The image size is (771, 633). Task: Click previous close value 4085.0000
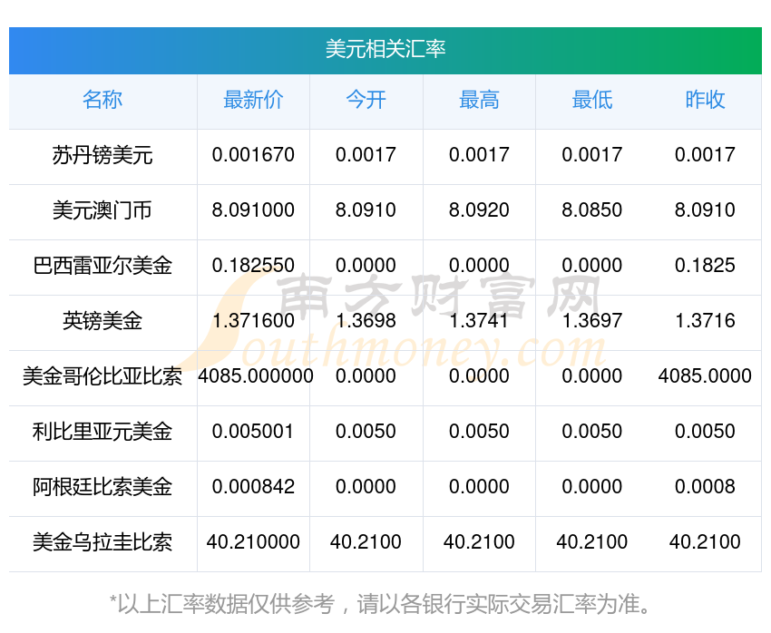point(705,376)
